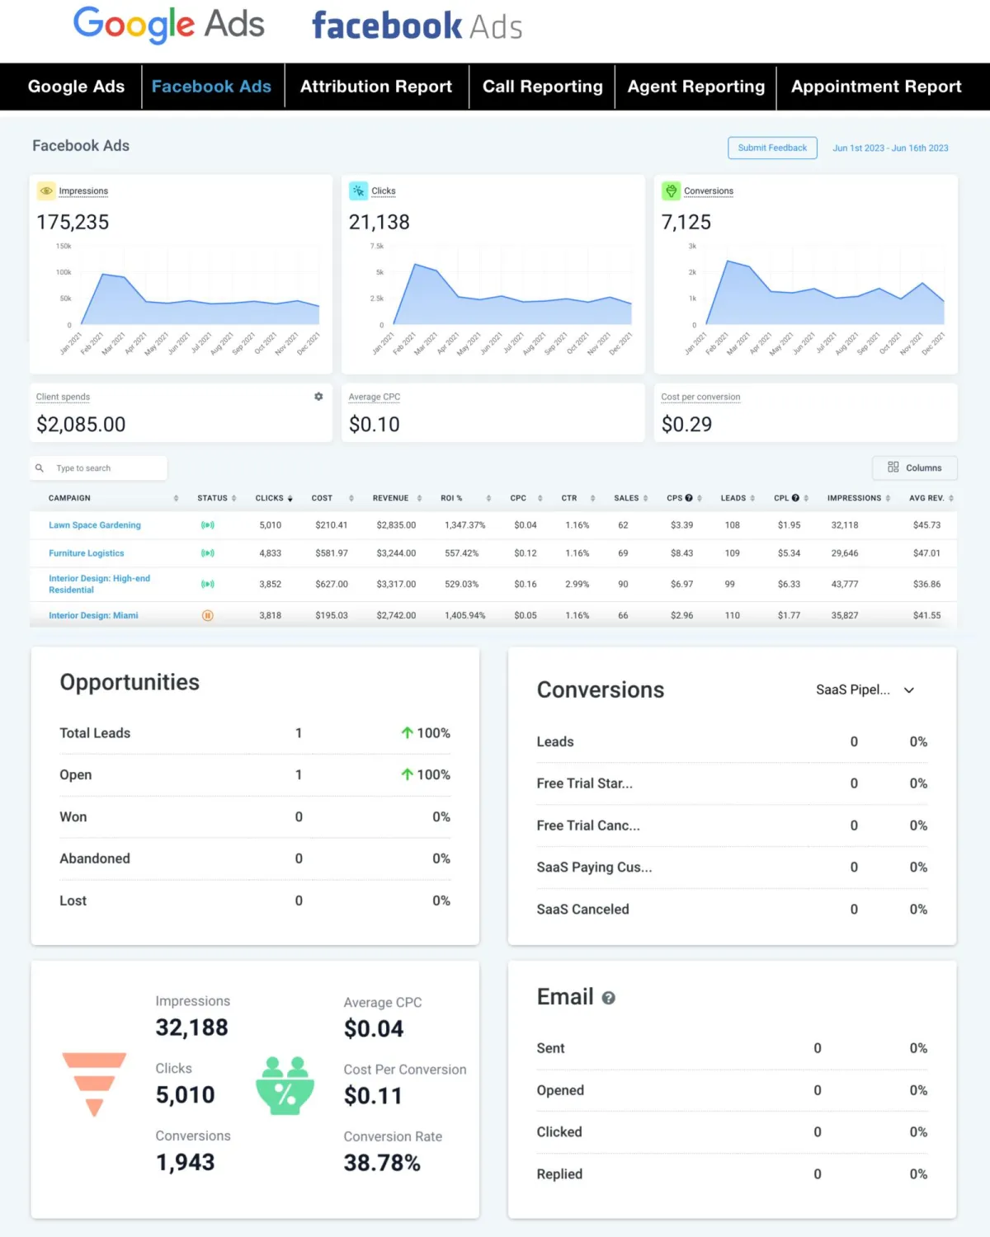Click the Submit Feedback button
The width and height of the screenshot is (990, 1237).
pos(772,148)
